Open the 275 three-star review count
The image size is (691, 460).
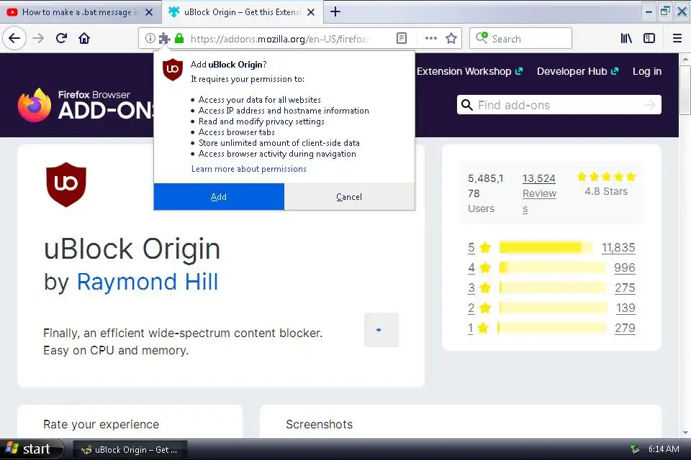coord(625,287)
